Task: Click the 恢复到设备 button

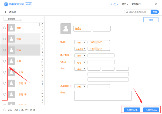Action: 132,110
